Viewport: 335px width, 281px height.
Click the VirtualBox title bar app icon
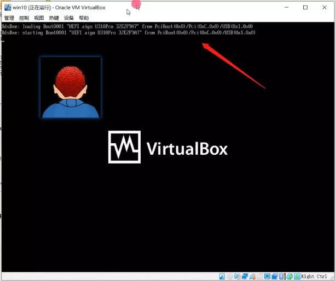click(x=8, y=8)
